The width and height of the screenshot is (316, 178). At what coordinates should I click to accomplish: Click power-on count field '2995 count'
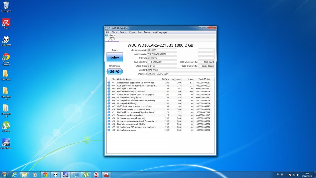(x=206, y=62)
